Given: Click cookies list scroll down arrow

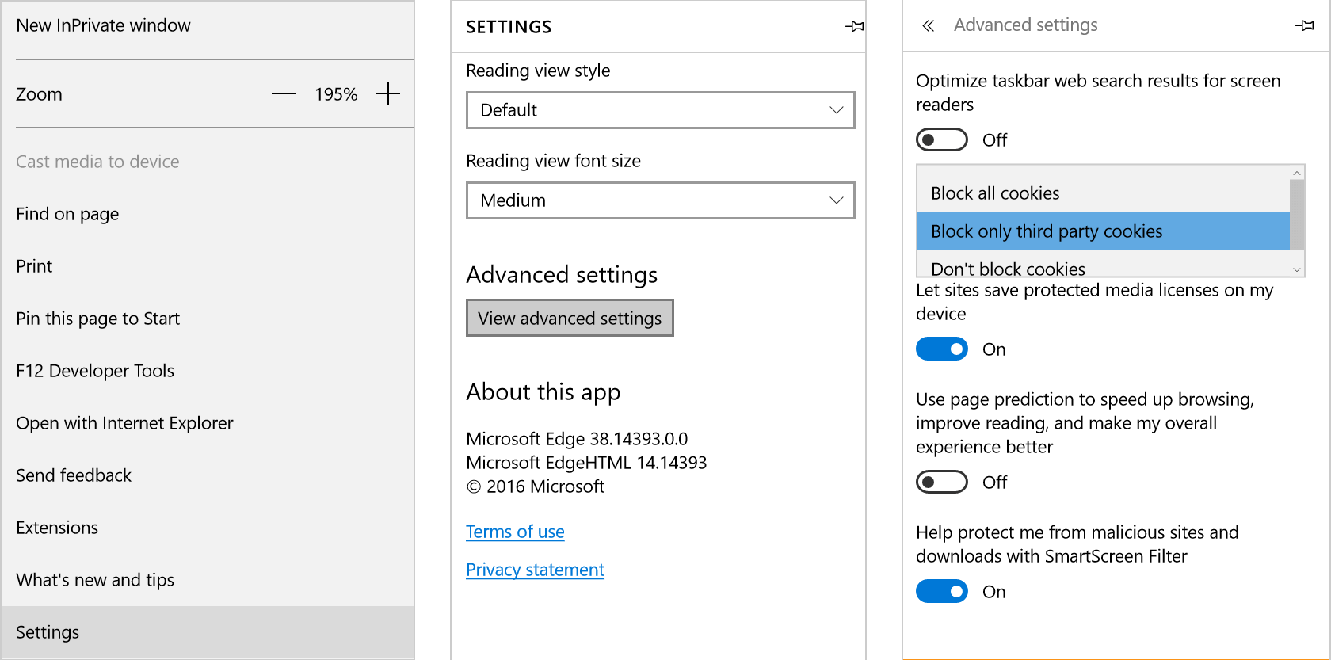Looking at the screenshot, I should pos(1297,269).
